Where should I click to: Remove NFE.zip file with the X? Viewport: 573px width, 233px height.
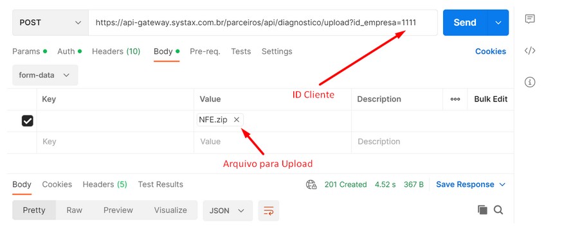[x=237, y=119]
